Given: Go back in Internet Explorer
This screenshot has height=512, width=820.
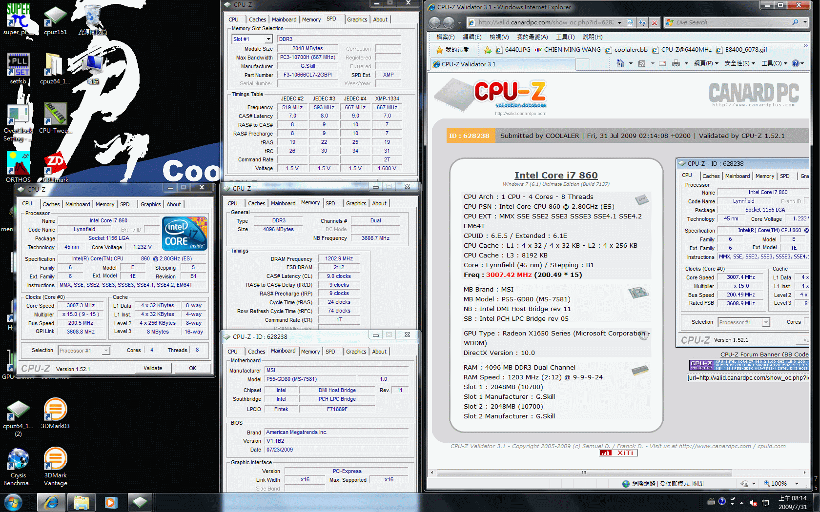Looking at the screenshot, I should [x=434, y=22].
